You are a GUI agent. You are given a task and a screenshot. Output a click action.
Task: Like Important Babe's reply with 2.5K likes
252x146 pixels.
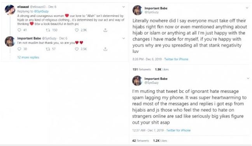(77, 49)
